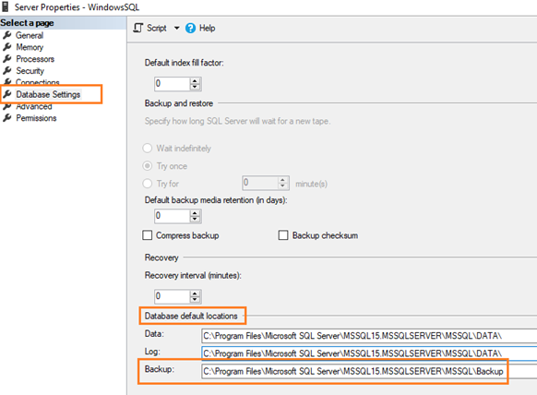This screenshot has height=395, width=537.
Task: Enable the Compress backup checkbox
Action: pyautogui.click(x=148, y=235)
